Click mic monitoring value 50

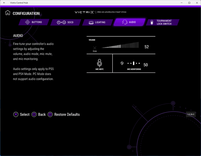[x=146, y=65]
